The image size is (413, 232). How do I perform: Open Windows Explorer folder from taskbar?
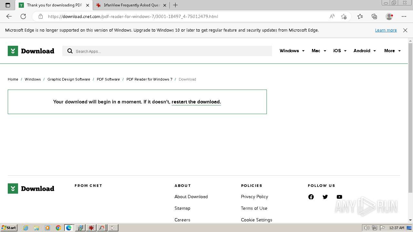(x=36, y=228)
